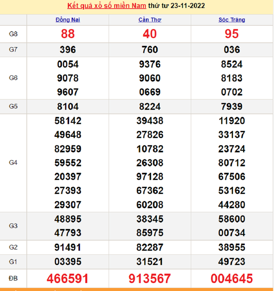Open the "Kết quả xổ số miền Nam" link
This screenshot has height=291, width=274.
click(x=107, y=6)
